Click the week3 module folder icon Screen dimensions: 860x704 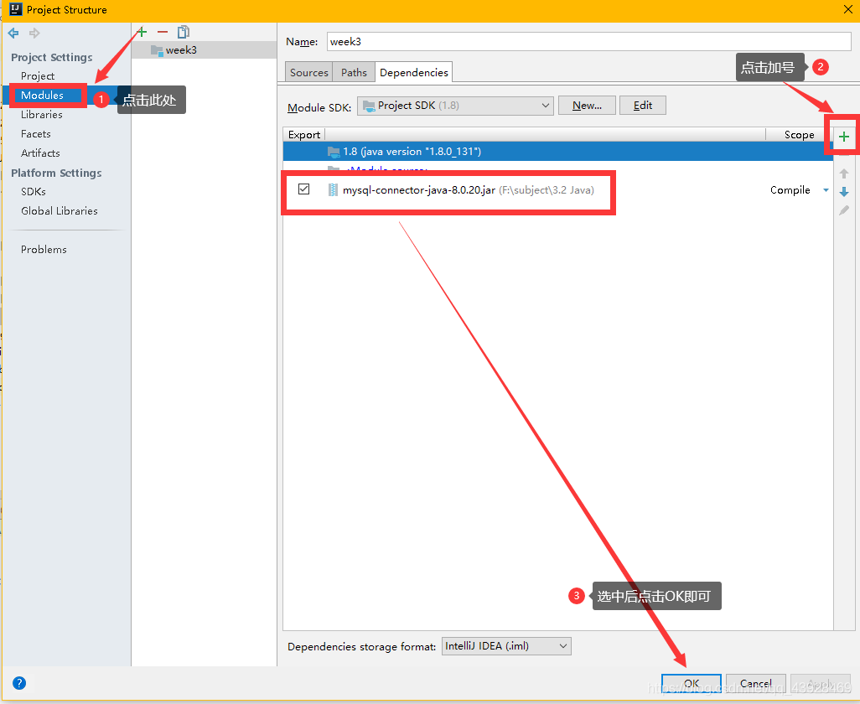(x=157, y=50)
